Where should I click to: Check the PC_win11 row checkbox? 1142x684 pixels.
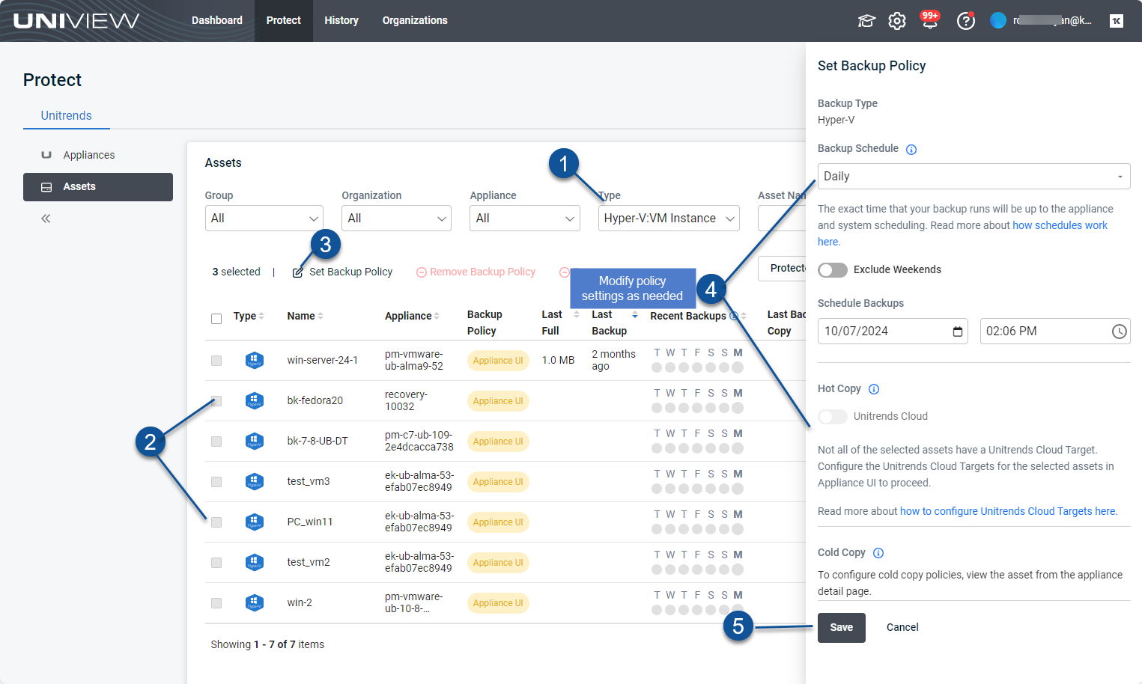click(216, 522)
